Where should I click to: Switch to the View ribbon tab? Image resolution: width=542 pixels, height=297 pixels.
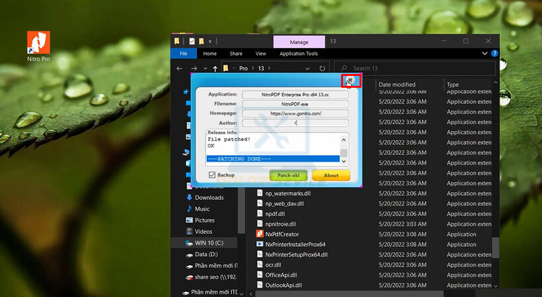tap(260, 53)
